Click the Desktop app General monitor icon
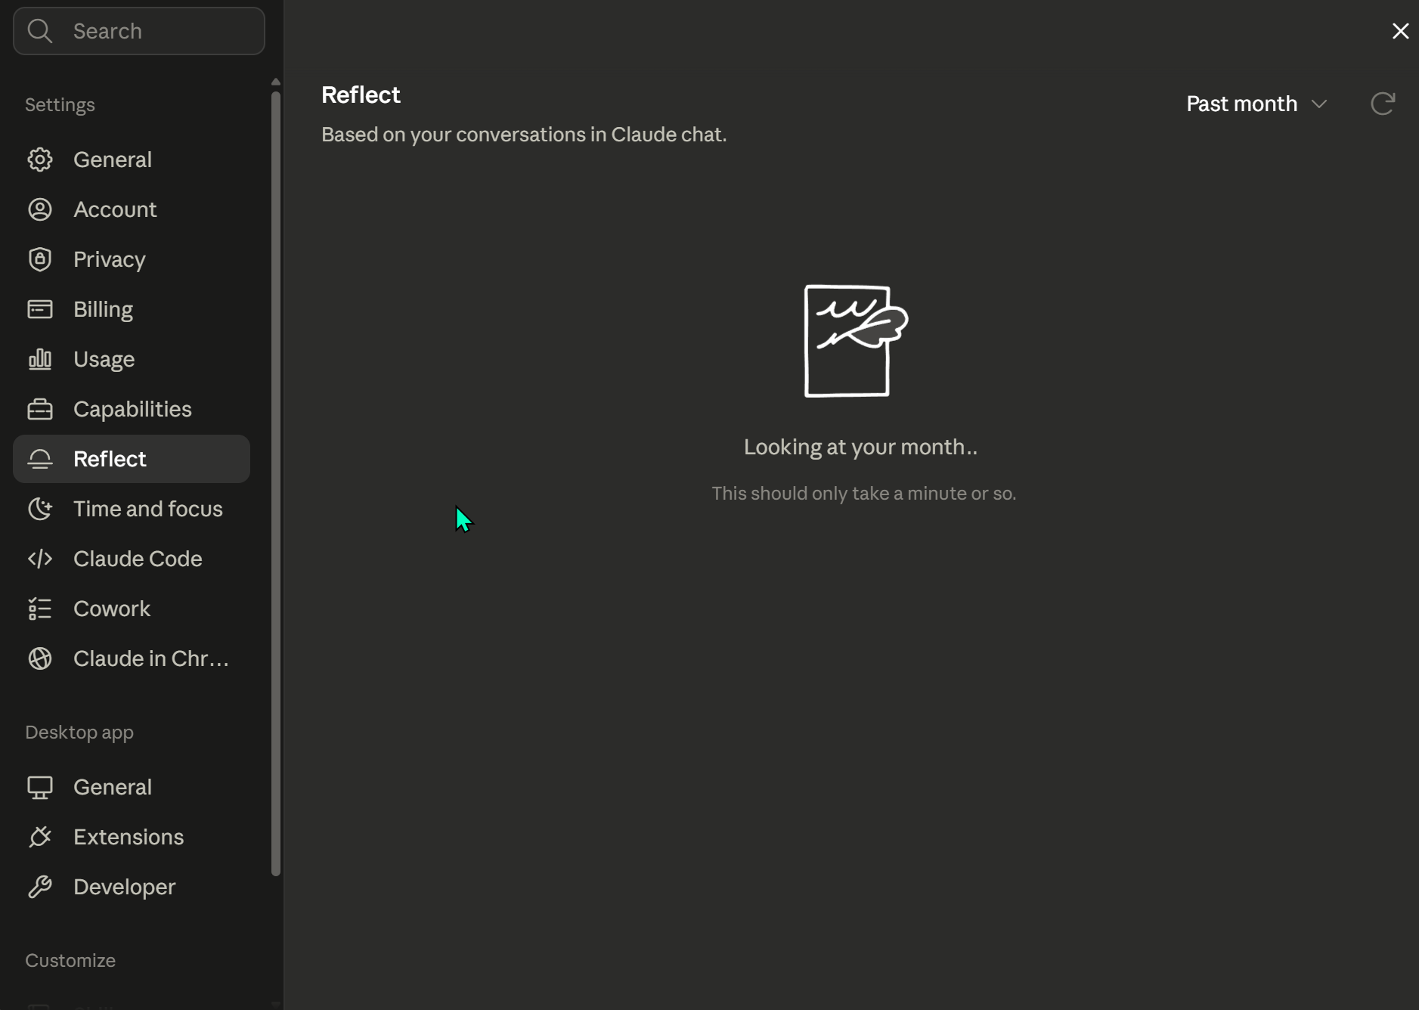The height and width of the screenshot is (1010, 1419). tap(40, 787)
